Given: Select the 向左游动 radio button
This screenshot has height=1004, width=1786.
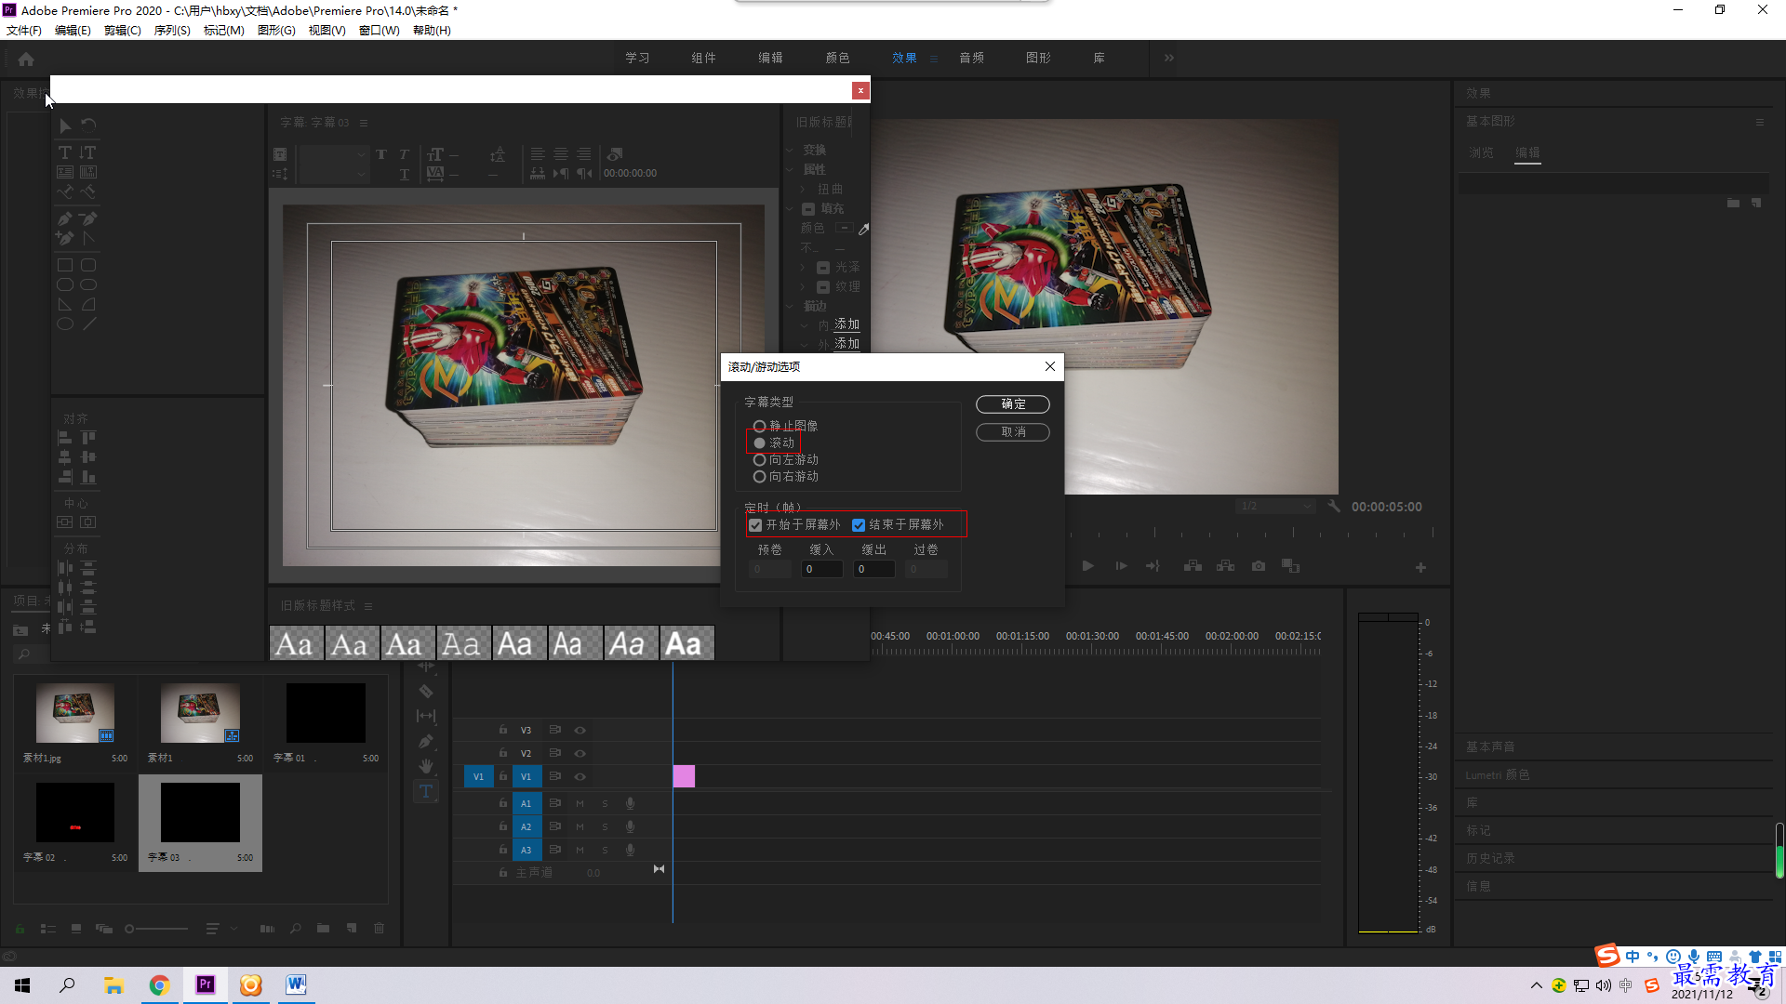Looking at the screenshot, I should coord(759,459).
